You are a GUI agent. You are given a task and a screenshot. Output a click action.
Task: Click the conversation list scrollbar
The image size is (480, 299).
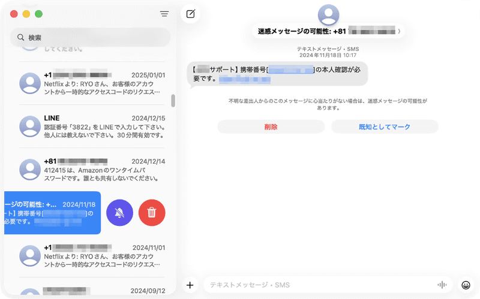[173, 101]
